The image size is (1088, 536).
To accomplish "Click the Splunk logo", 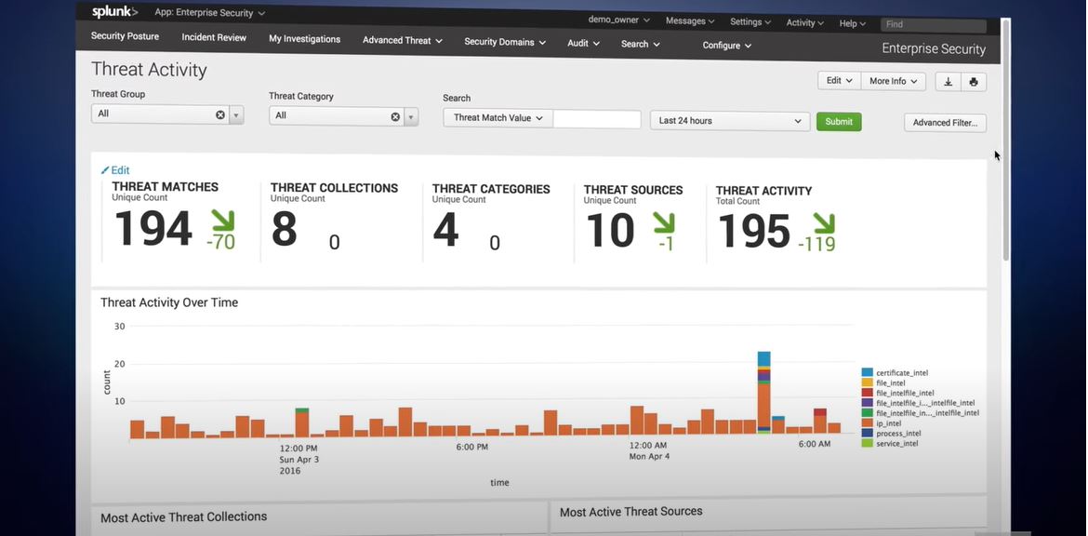I will point(114,12).
